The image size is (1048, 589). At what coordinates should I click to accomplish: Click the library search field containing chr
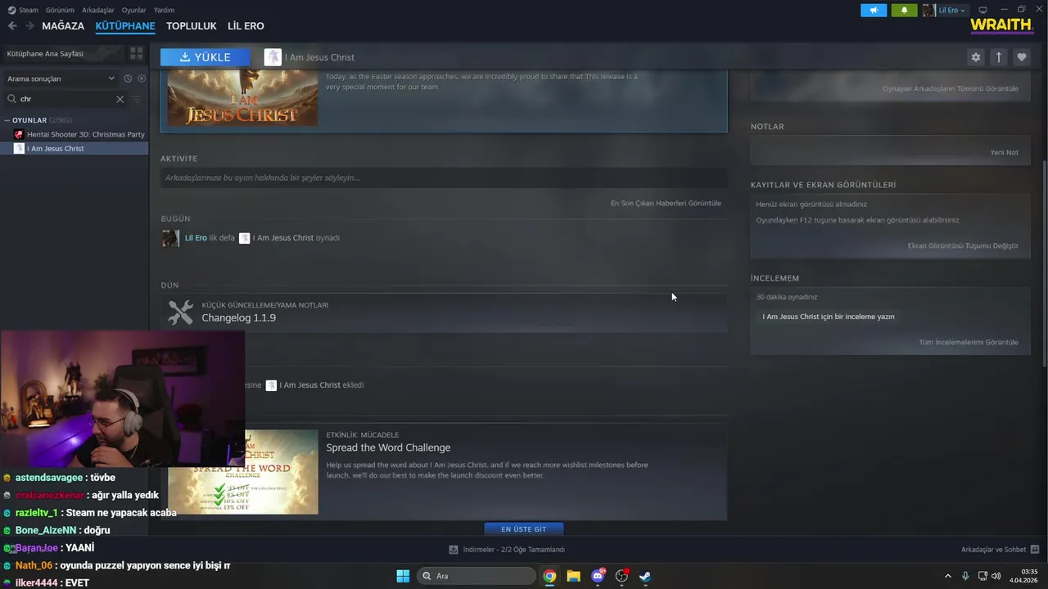click(66, 99)
